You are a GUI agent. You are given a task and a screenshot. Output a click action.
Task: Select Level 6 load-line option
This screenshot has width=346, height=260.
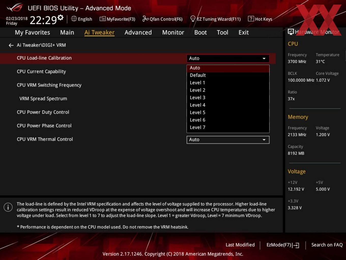228,120
